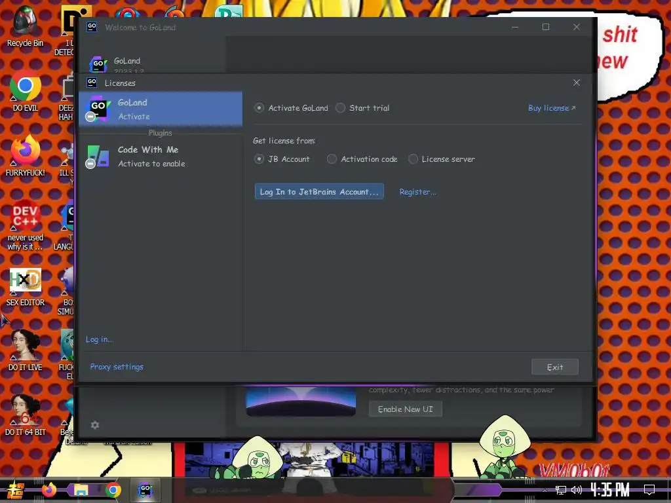Show hidden system tray icons chevron

pos(545,491)
